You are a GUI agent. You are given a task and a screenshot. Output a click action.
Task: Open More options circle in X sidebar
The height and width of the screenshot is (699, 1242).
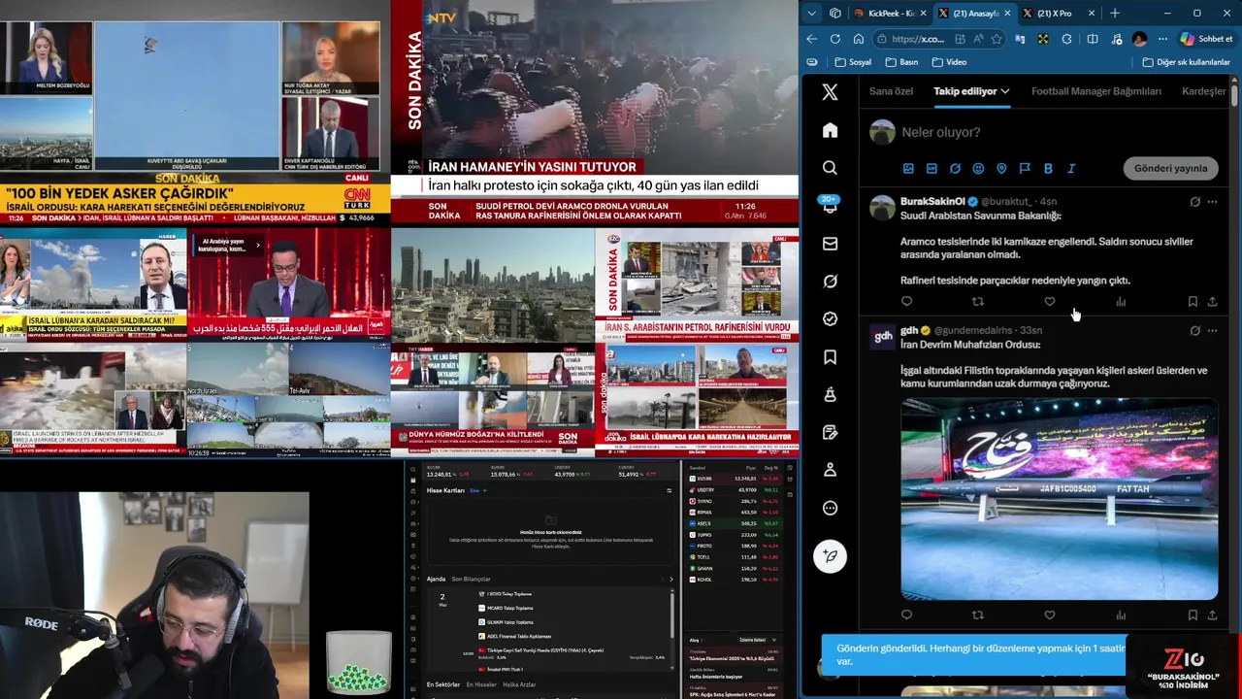(x=830, y=508)
